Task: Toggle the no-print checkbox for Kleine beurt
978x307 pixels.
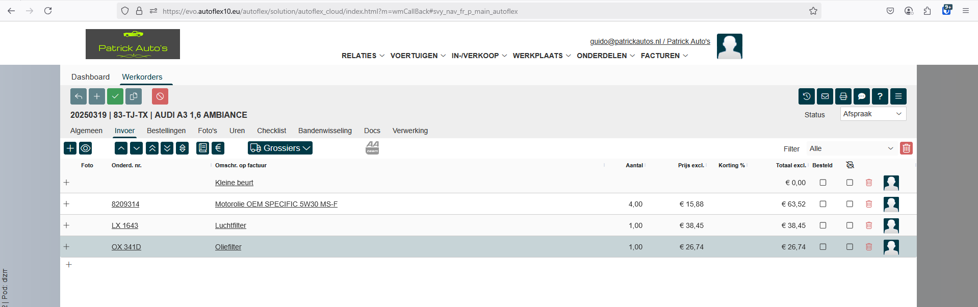Action: pyautogui.click(x=850, y=183)
